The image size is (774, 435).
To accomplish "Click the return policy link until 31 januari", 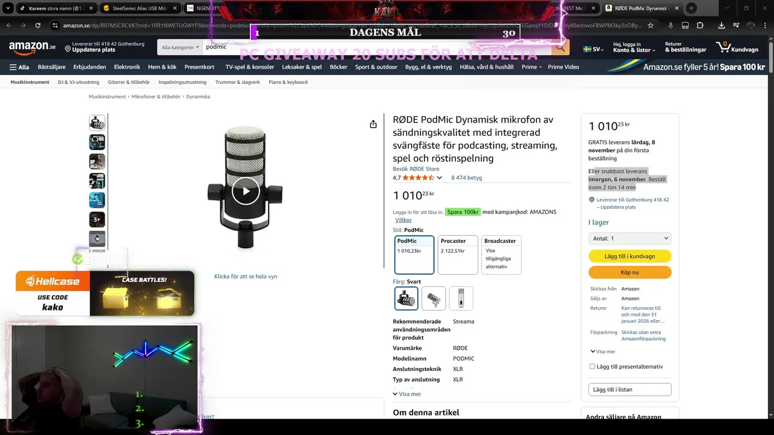I will (643, 315).
